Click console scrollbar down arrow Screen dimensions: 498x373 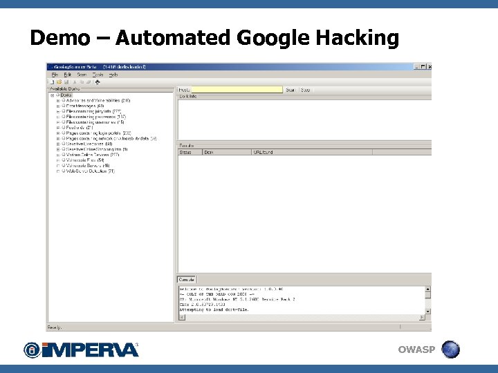click(427, 312)
